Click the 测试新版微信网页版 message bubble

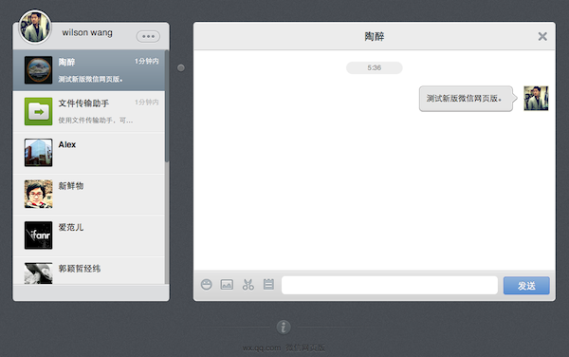coord(466,99)
